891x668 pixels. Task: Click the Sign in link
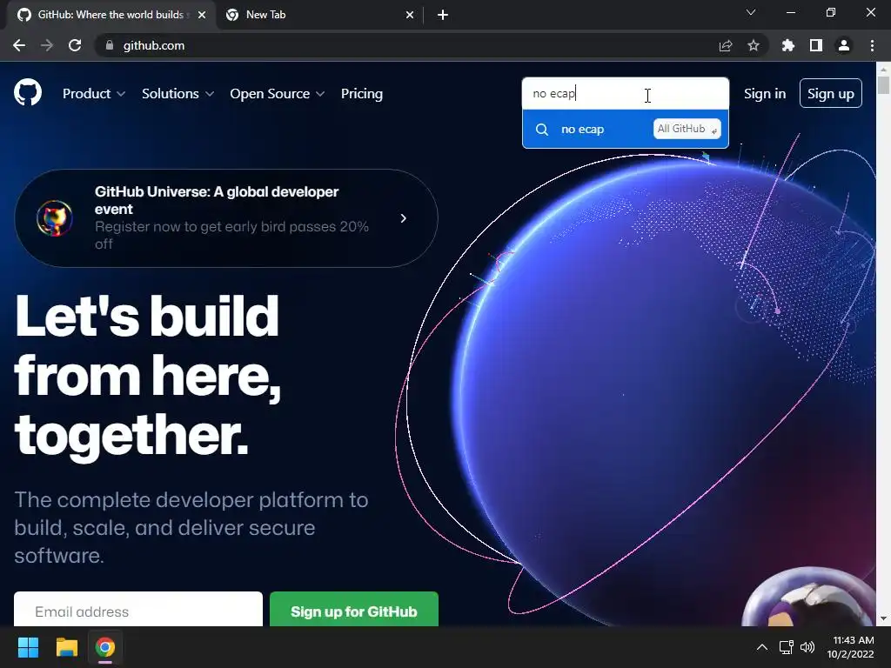point(765,94)
